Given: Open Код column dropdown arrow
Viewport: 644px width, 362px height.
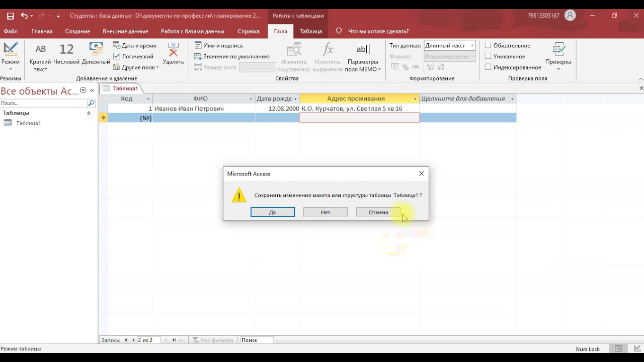Looking at the screenshot, I should 148,99.
